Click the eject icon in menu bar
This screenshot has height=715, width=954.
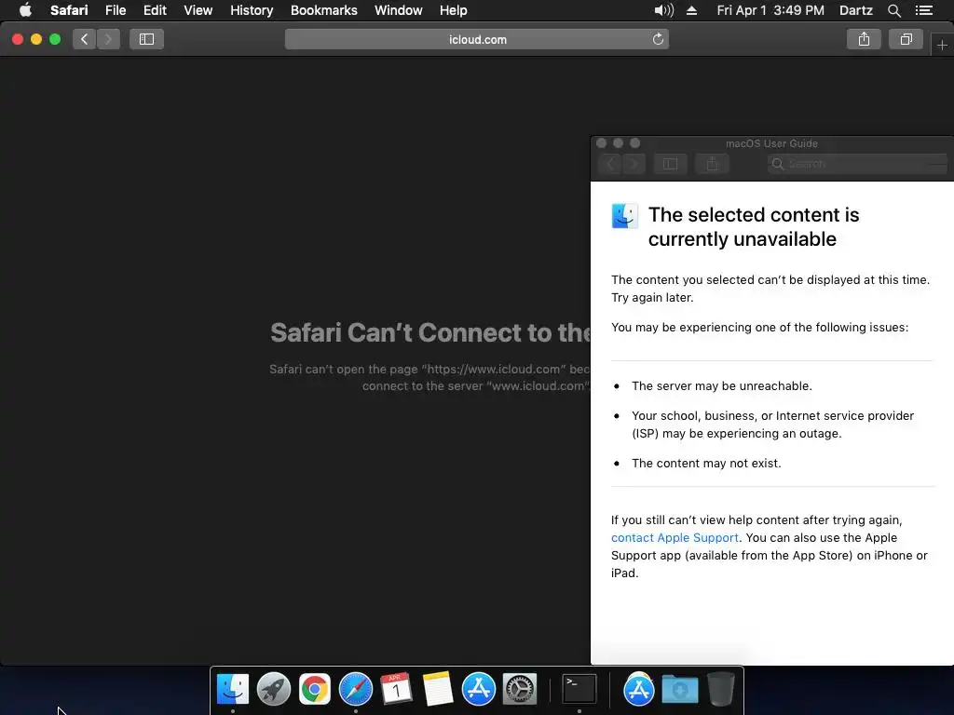pyautogui.click(x=692, y=10)
